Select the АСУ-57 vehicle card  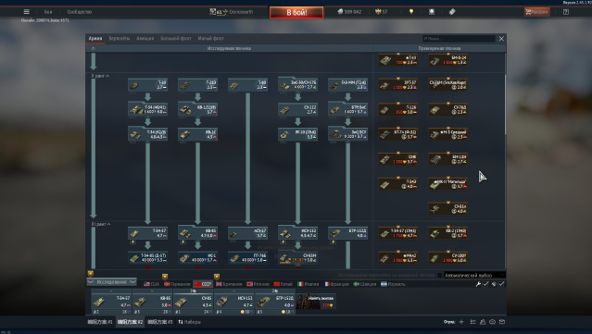point(247,233)
